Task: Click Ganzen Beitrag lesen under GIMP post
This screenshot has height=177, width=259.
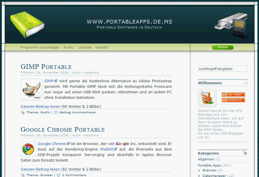Action: [40, 107]
